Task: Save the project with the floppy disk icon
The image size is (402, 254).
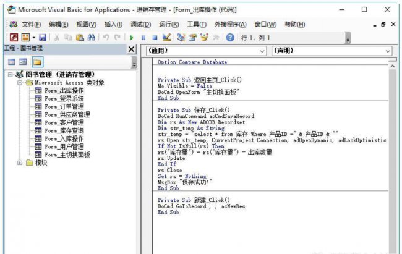Action: click(x=42, y=38)
